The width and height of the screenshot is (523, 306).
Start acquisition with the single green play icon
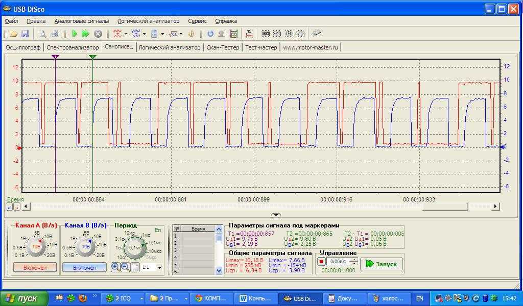click(x=75, y=34)
